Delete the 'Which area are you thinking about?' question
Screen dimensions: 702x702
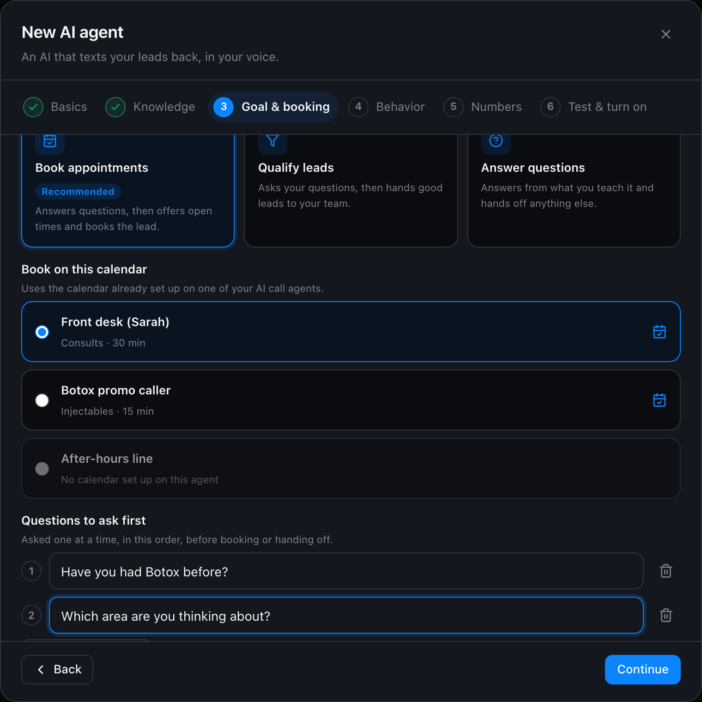[666, 615]
